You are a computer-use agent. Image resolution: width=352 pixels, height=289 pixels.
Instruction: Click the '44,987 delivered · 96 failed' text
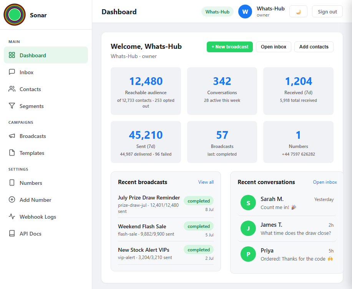point(146,154)
